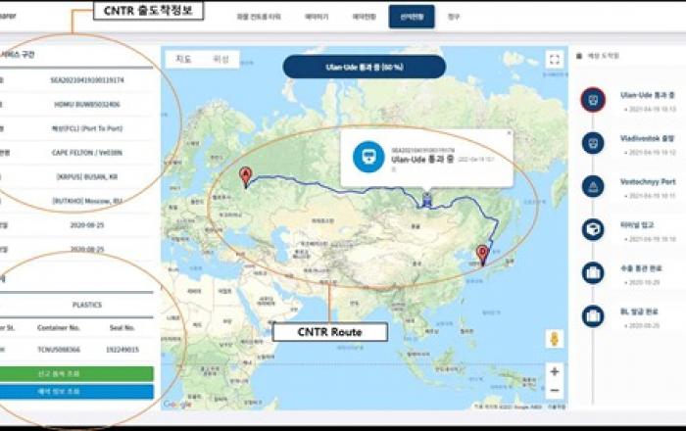Click map marker A near Moscow
The width and height of the screenshot is (686, 431).
point(245,176)
